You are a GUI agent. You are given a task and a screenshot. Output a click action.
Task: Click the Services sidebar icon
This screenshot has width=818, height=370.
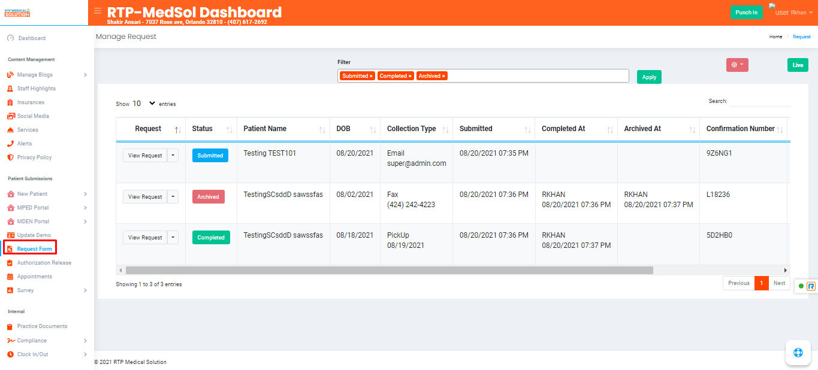(x=10, y=130)
